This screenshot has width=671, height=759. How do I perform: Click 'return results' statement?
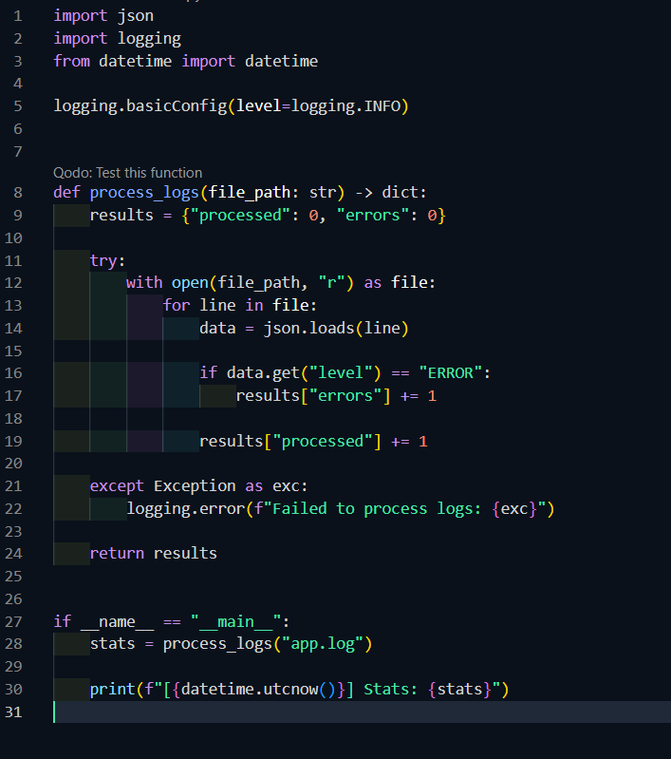point(154,553)
